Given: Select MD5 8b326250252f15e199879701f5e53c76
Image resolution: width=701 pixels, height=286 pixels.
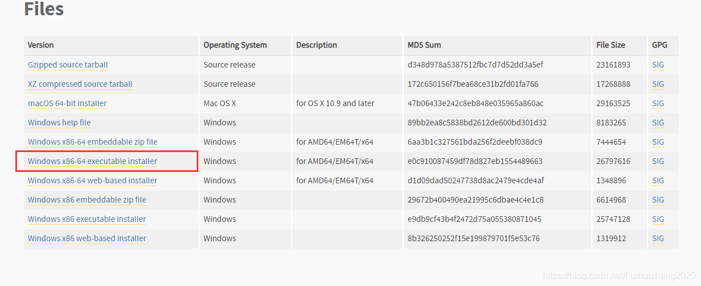Looking at the screenshot, I should pos(474,238).
